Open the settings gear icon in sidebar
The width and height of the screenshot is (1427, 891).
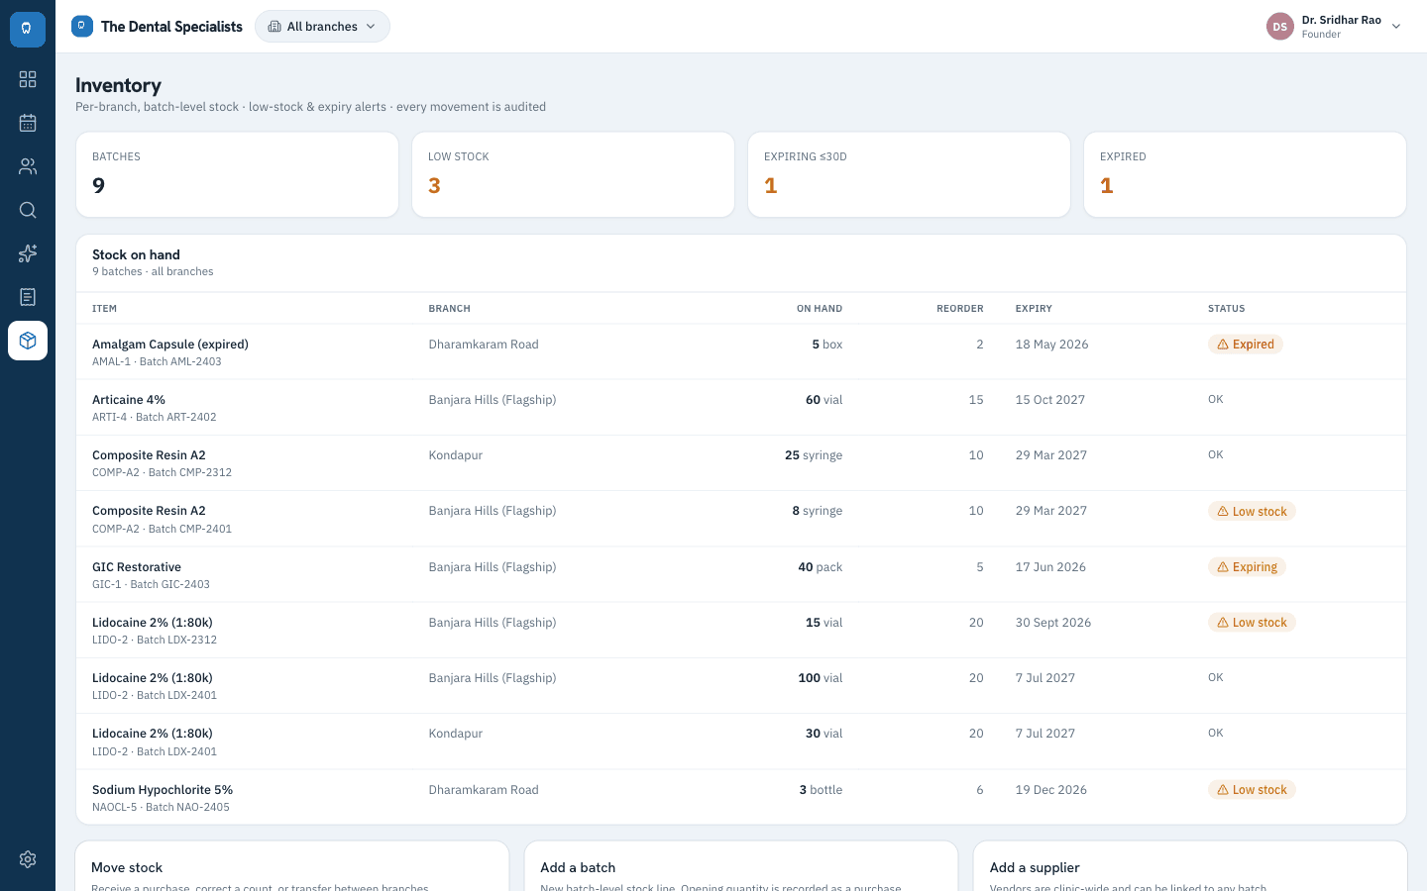[28, 859]
